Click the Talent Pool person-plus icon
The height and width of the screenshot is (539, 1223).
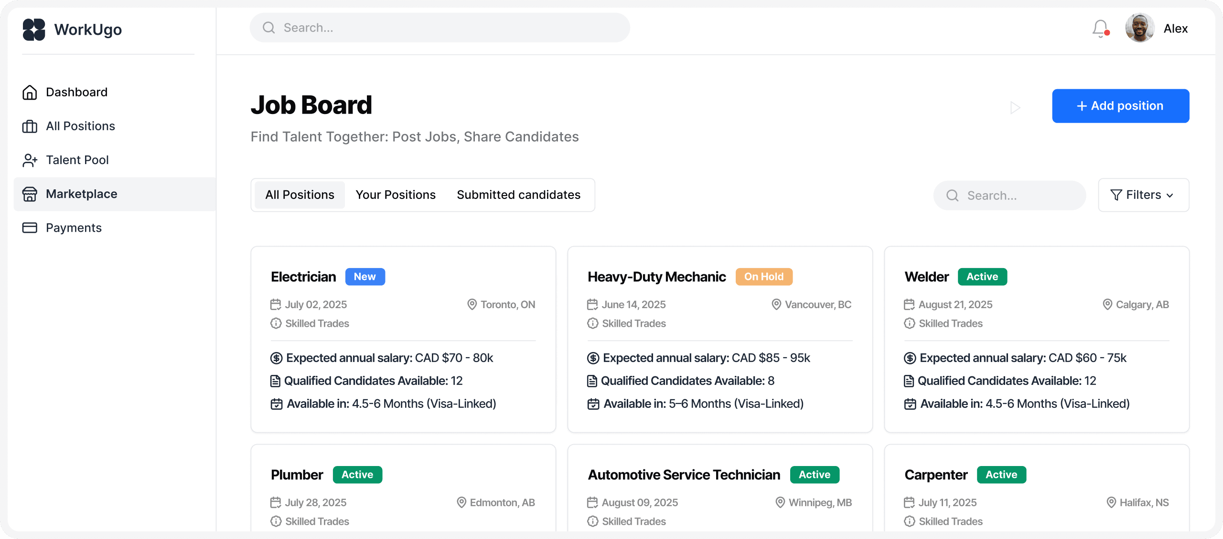(30, 160)
